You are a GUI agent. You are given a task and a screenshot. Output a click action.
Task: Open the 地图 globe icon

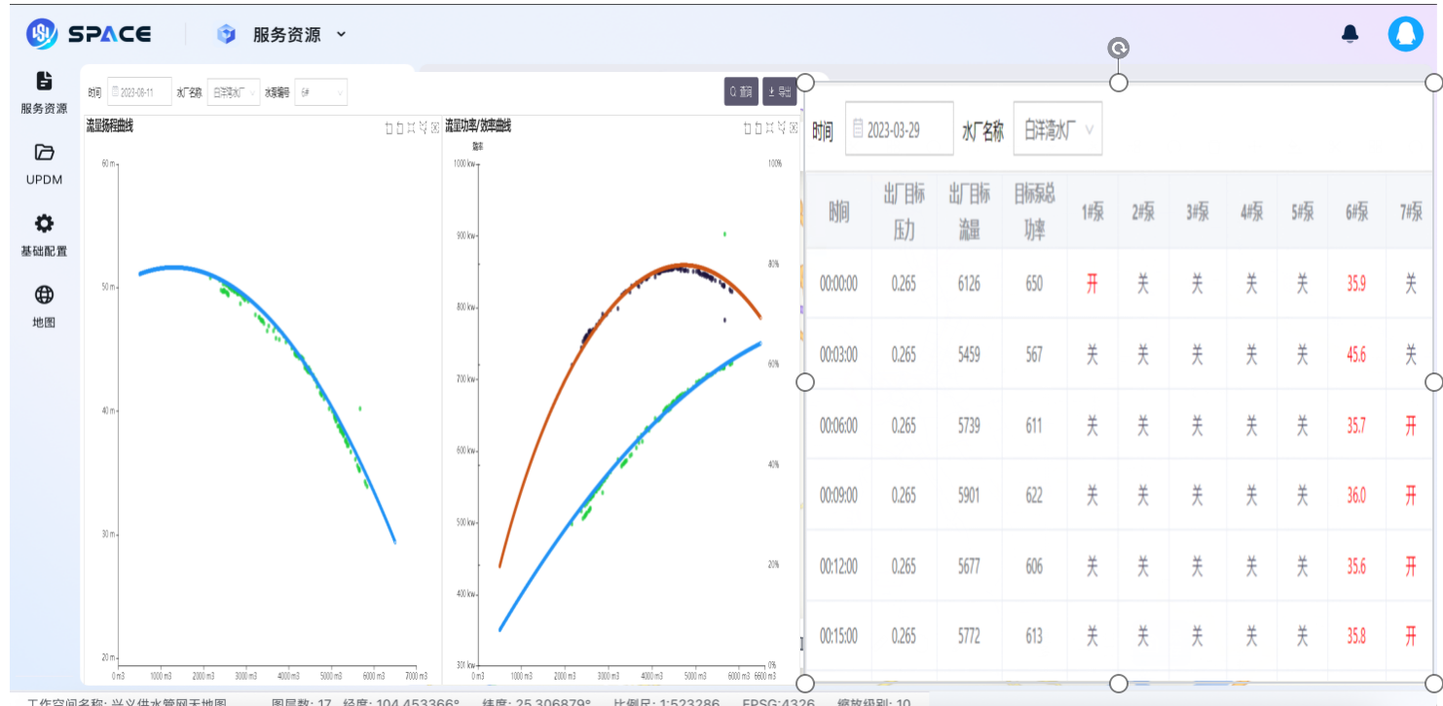pyautogui.click(x=44, y=296)
